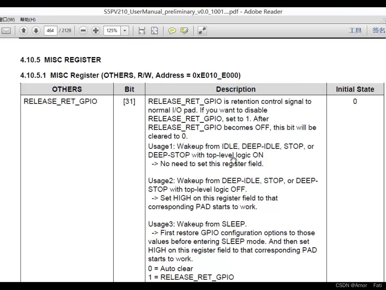Click the zoom percentage field 125%
This screenshot has width=386, height=290.
[112, 31]
